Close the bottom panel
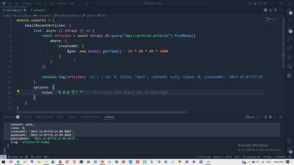This screenshot has width=294, height=165. coord(280,117)
